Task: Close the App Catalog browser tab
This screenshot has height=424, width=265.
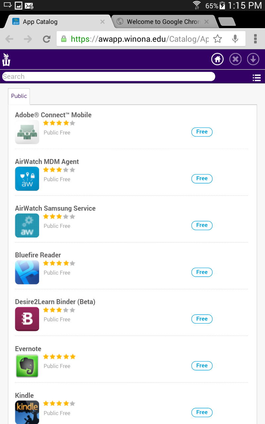Action: 102,22
